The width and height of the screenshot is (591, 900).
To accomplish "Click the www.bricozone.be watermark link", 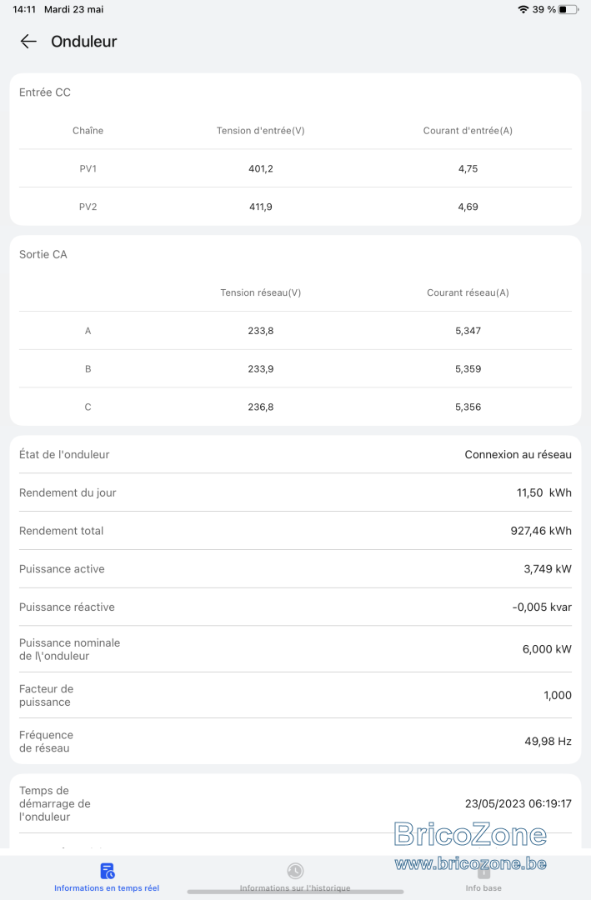I will tap(470, 863).
